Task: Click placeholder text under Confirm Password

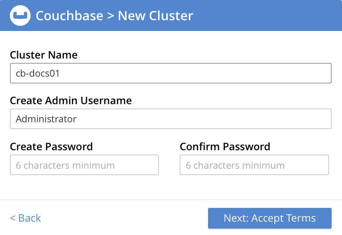Action: click(x=235, y=165)
